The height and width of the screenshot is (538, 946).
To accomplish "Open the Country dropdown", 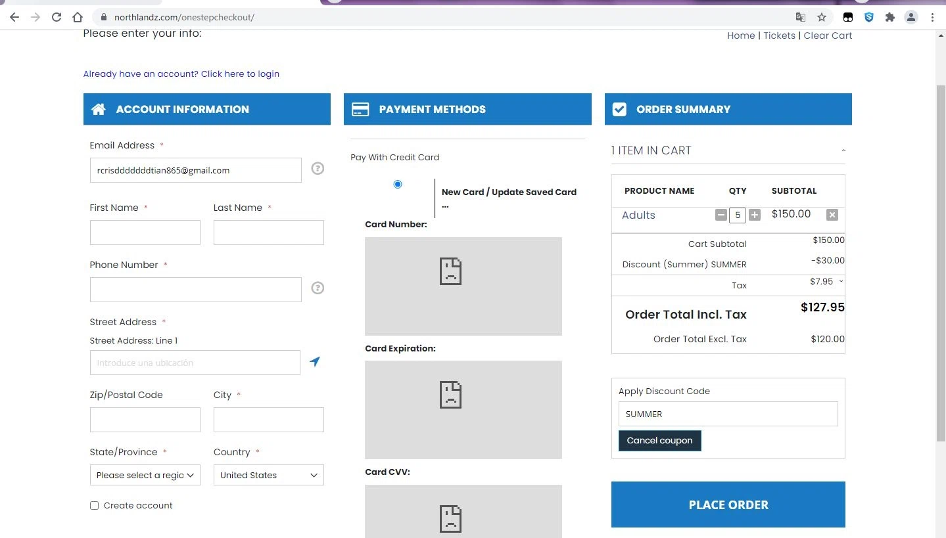I will pos(268,475).
